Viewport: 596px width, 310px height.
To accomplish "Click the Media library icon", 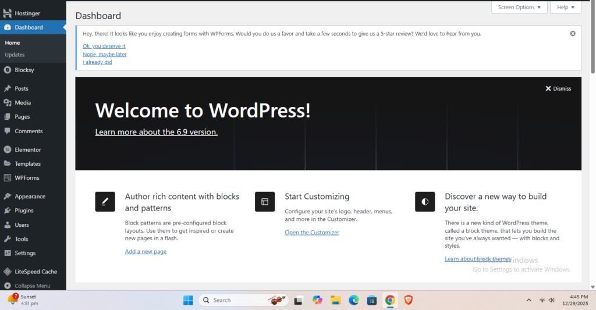I will [7, 103].
